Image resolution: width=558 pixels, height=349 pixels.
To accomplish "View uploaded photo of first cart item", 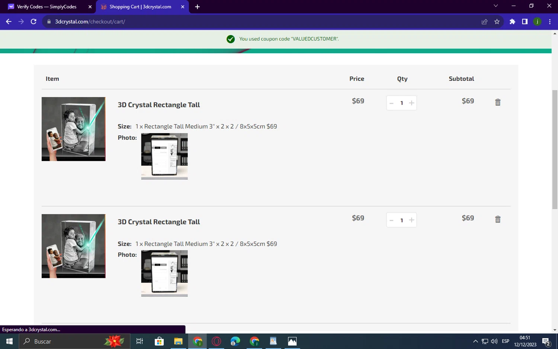I will coord(164,156).
